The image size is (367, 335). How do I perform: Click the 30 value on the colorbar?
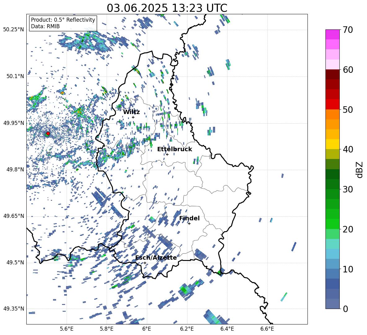tap(348, 189)
